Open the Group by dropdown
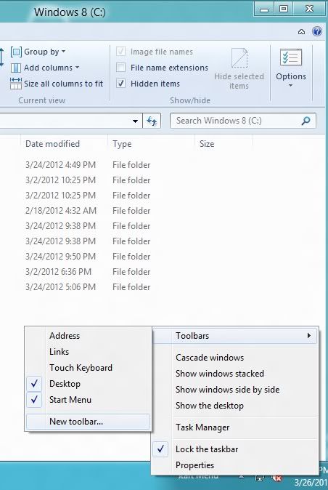328x490 pixels. (x=38, y=52)
